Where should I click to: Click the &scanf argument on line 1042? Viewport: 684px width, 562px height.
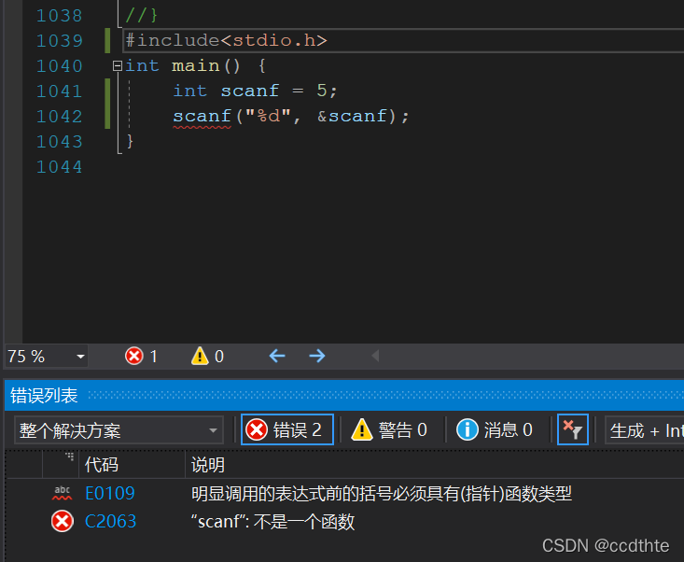[x=352, y=116]
